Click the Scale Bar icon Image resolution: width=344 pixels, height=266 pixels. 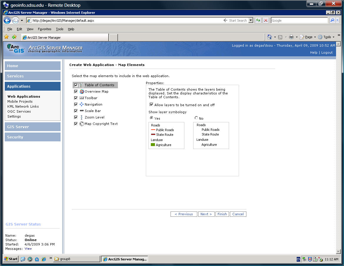(x=82, y=111)
